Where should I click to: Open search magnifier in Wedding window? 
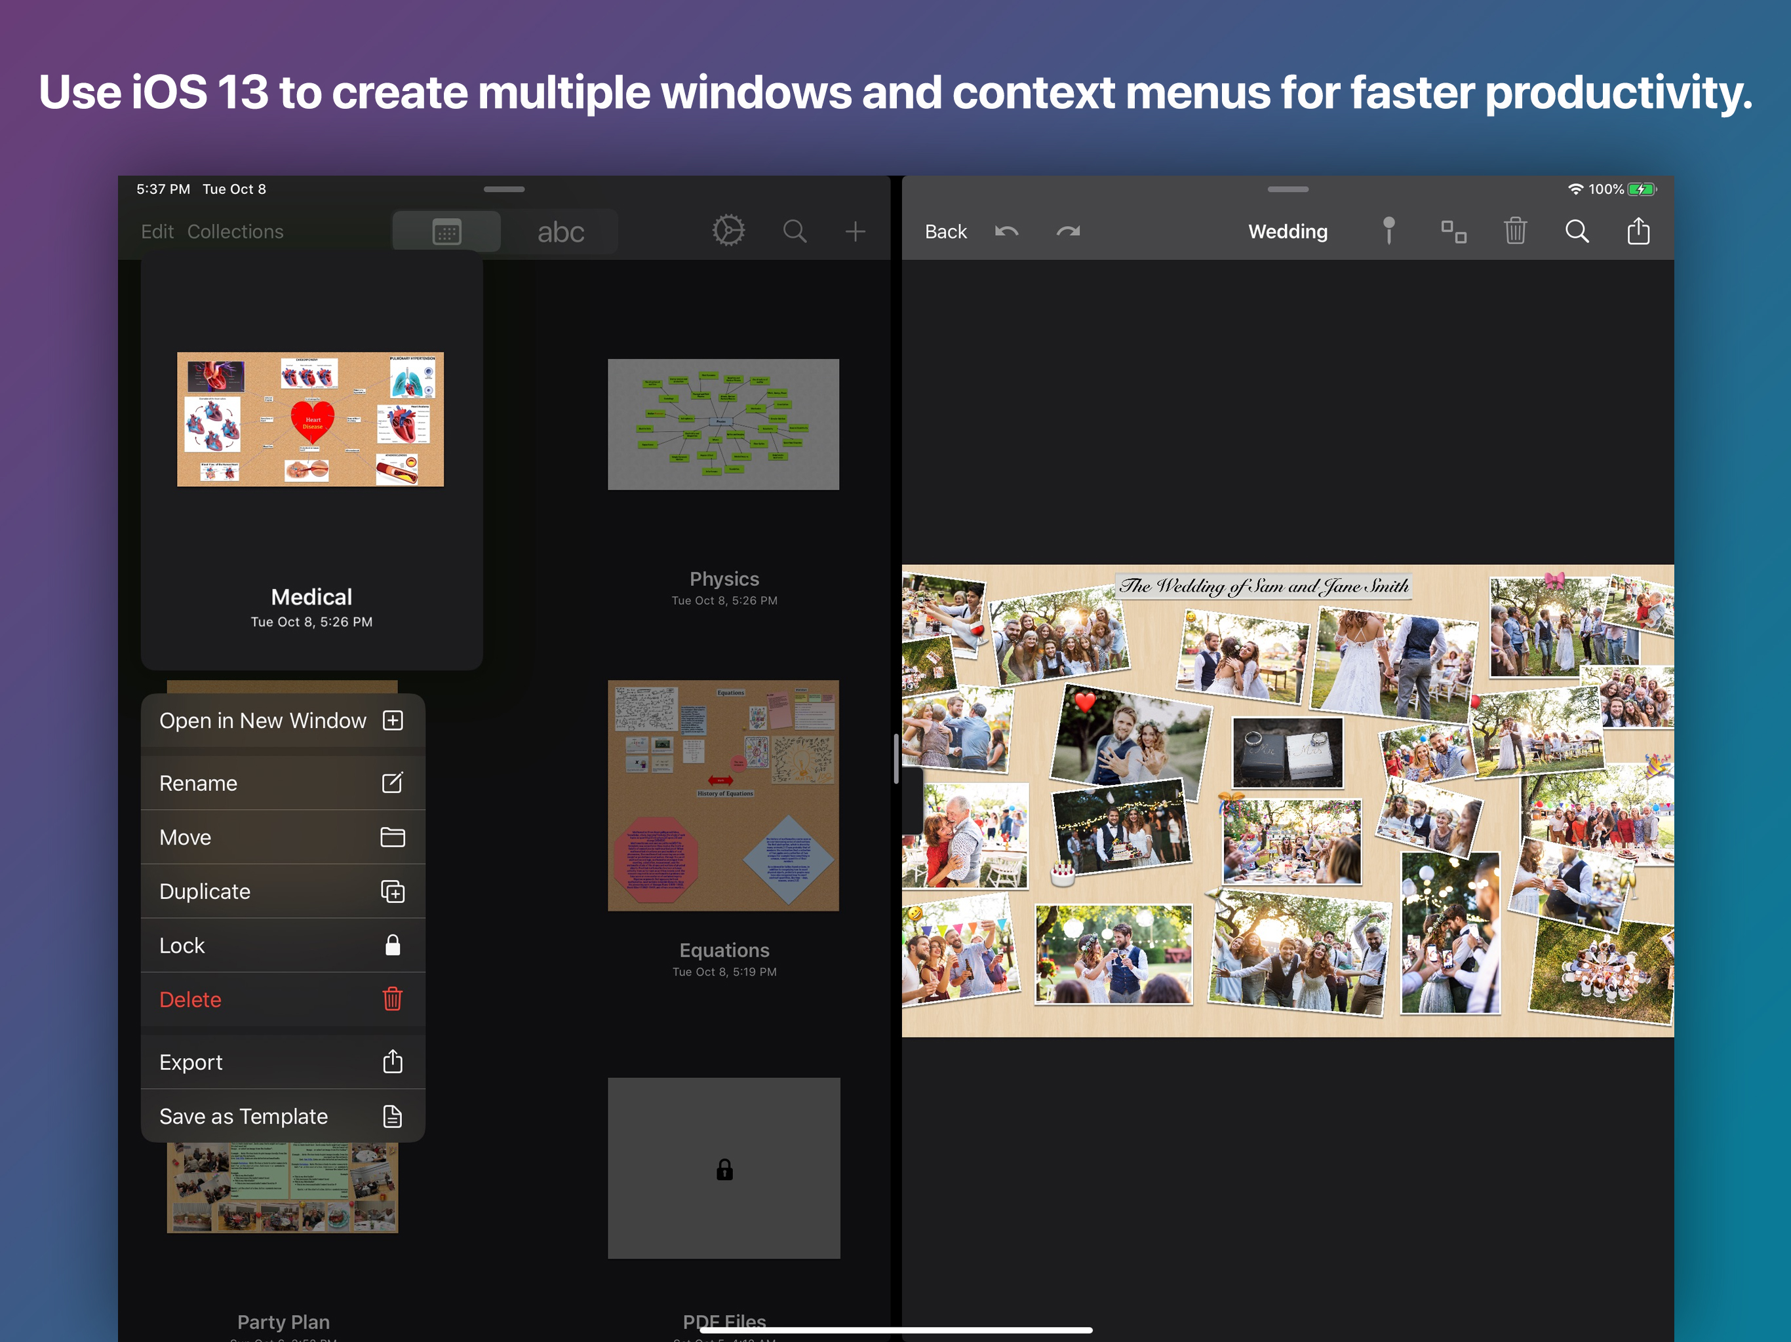(x=1577, y=231)
